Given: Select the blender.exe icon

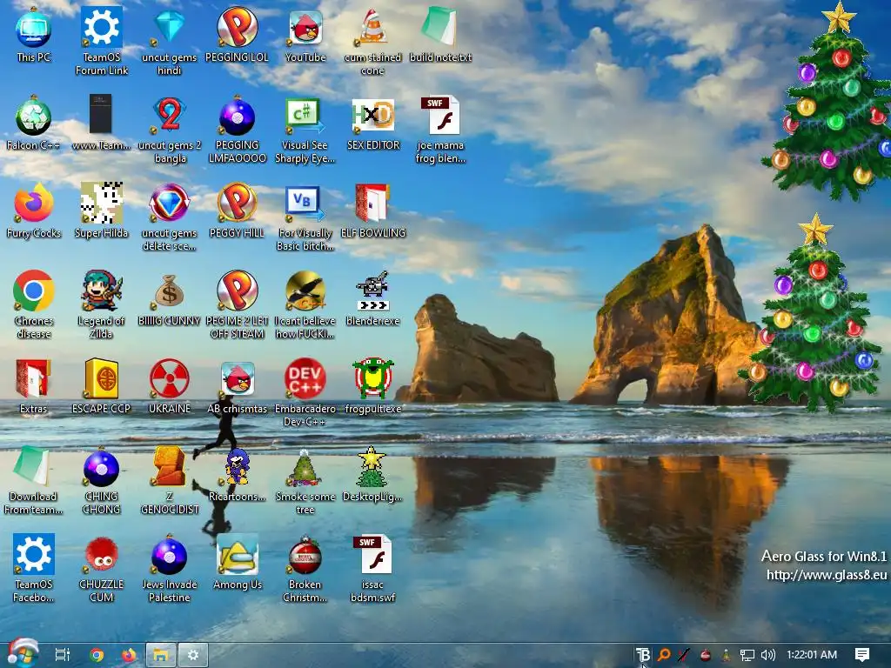Looking at the screenshot, I should point(372,297).
